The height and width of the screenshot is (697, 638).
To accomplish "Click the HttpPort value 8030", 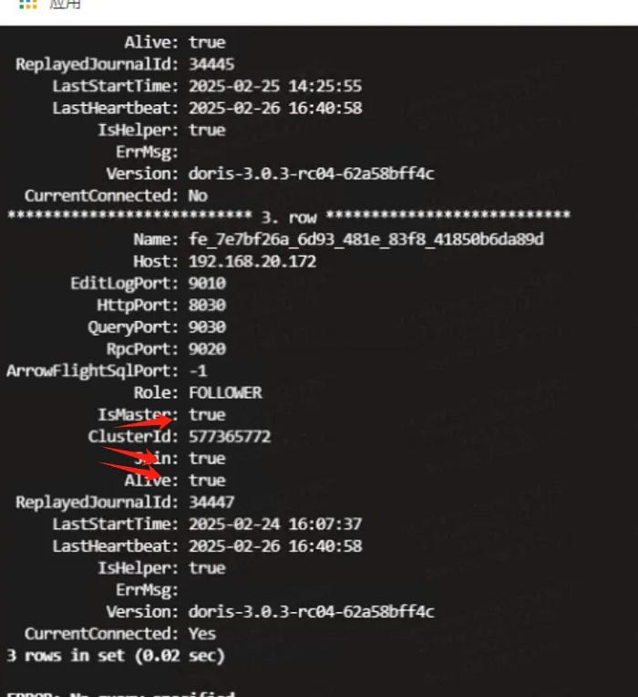I will pyautogui.click(x=207, y=305).
